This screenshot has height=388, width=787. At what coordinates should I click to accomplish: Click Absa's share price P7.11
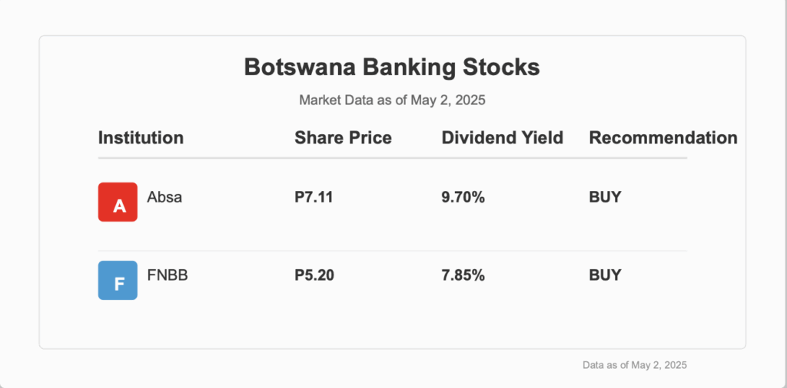pyautogui.click(x=314, y=197)
